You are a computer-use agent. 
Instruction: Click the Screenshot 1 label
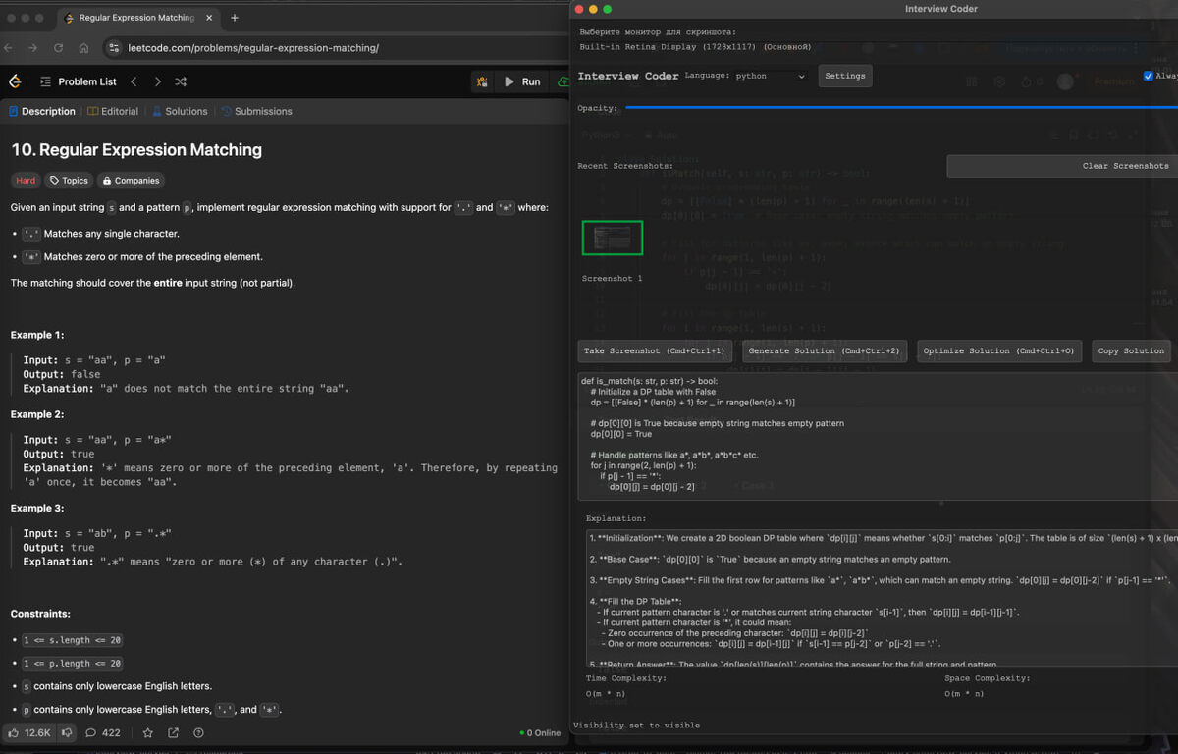click(612, 279)
